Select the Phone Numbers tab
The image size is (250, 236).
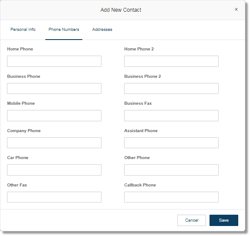click(64, 30)
